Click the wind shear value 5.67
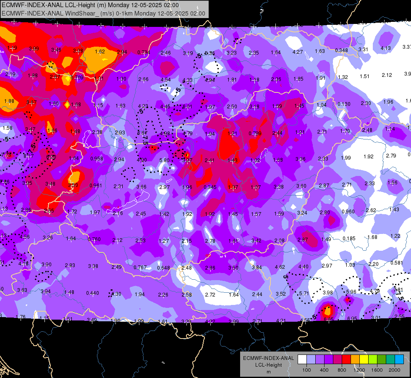The width and height of the screenshot is (411, 378). pyautogui.click(x=142, y=133)
